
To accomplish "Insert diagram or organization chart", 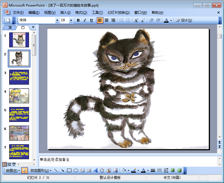I will (102, 170).
